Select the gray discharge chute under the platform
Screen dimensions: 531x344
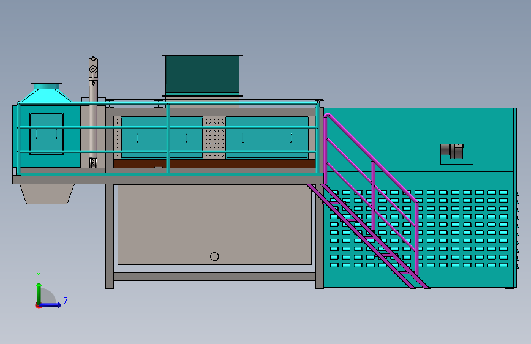[47, 194]
